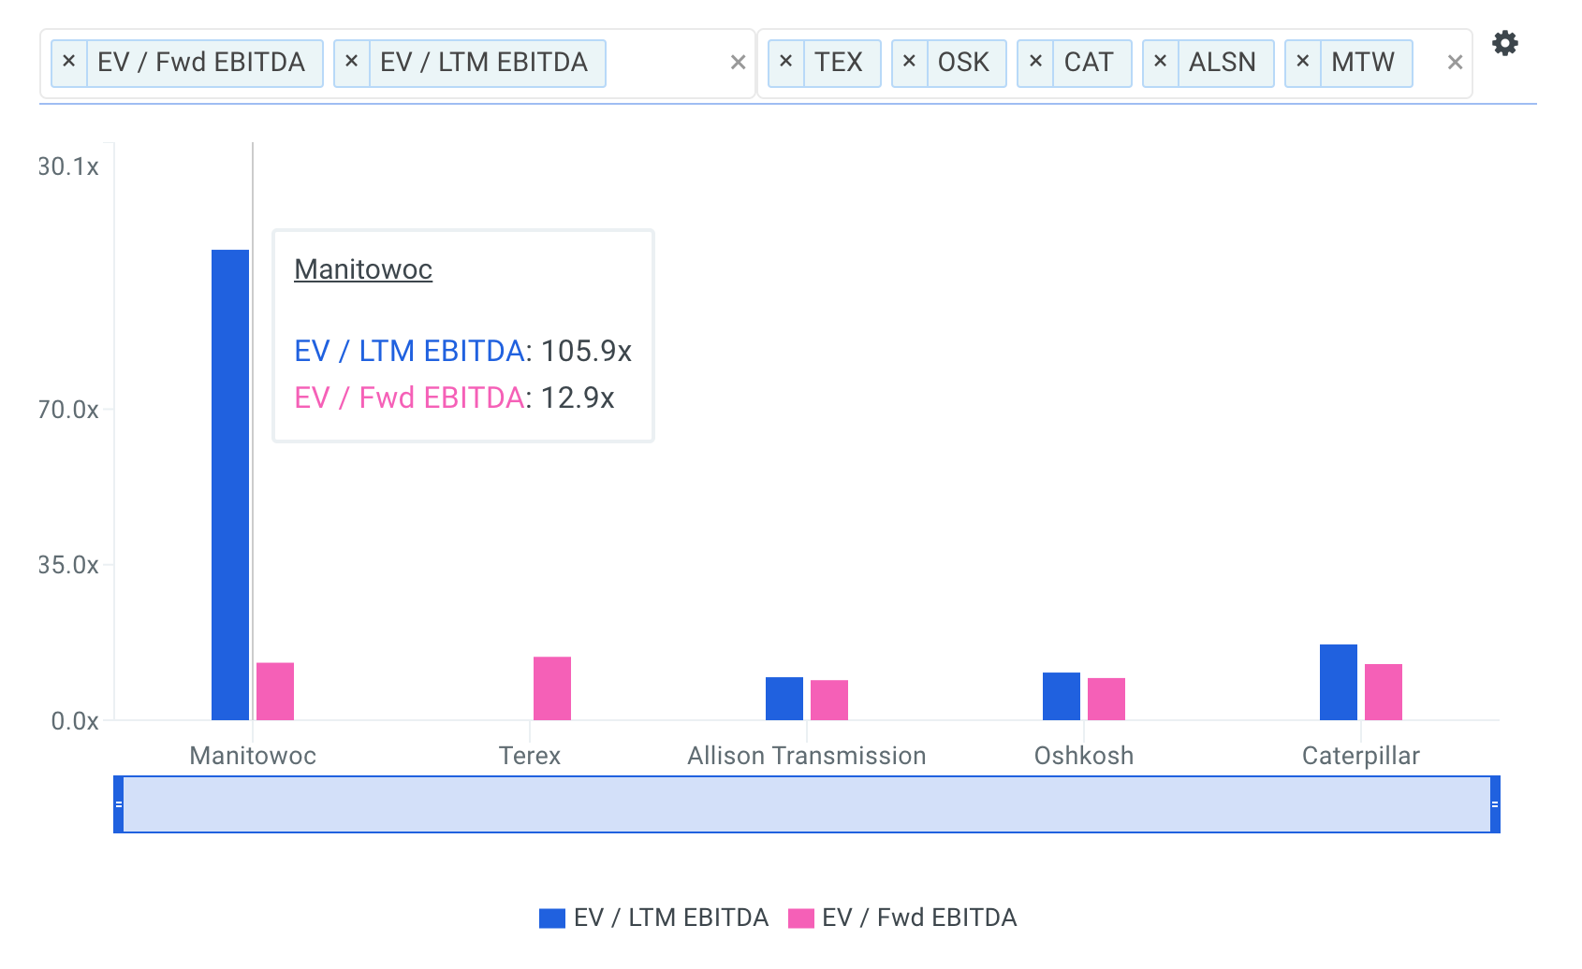Click Oshkosh blue LTM EBITDA bar
The height and width of the screenshot is (969, 1582).
click(1062, 696)
